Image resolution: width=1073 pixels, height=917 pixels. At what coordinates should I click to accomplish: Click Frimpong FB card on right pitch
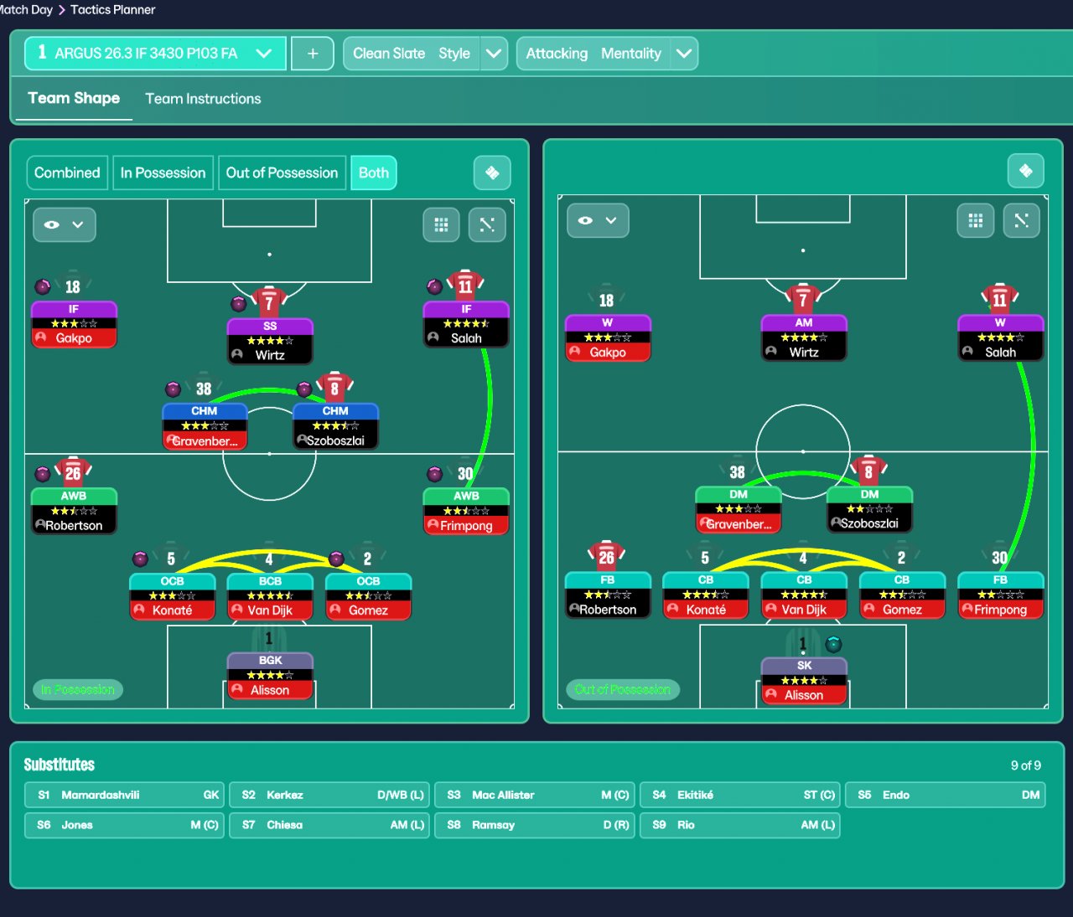(x=1000, y=595)
